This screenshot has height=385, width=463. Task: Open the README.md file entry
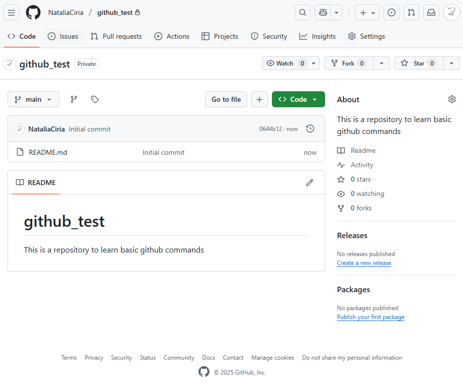(x=48, y=152)
